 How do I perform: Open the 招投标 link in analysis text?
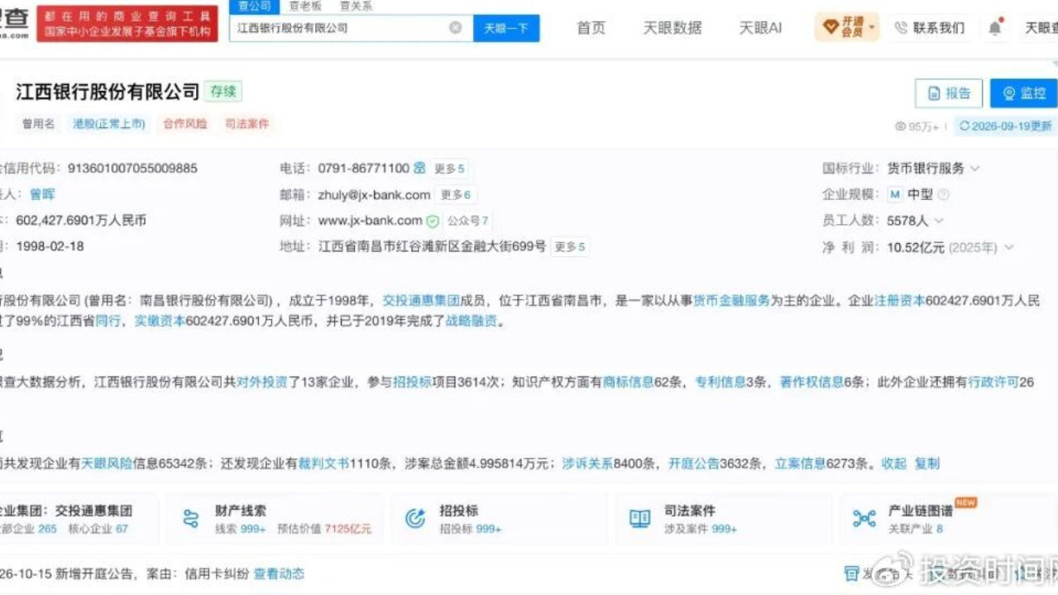412,382
